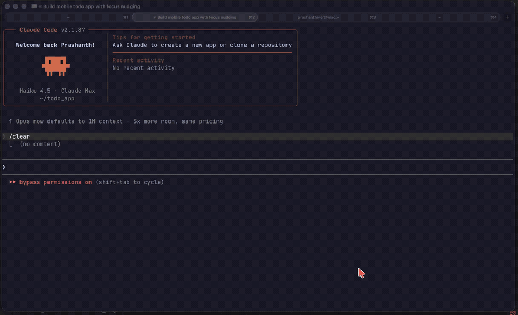The width and height of the screenshot is (518, 315).
Task: Click Ask Claude to create a new app tip
Action: pyautogui.click(x=202, y=45)
